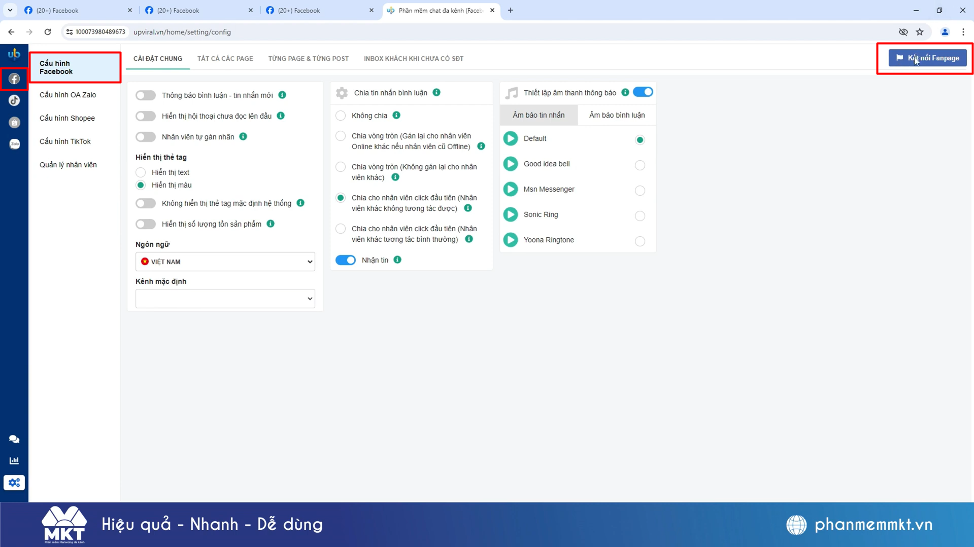Click info icon next to Thông báo bình luận
This screenshot has height=547, width=974.
point(282,95)
